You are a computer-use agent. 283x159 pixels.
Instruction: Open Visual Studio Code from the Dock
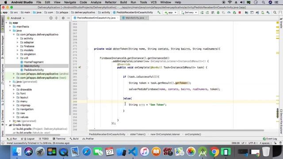133,151
